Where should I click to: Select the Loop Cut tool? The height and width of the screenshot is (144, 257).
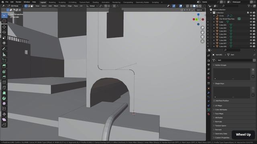pyautogui.click(x=4, y=82)
